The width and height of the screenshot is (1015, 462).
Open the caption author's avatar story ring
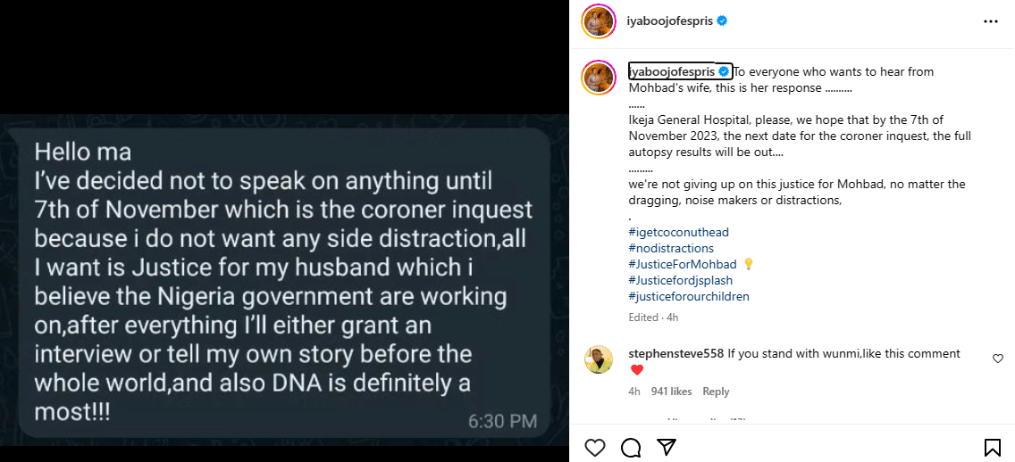[x=599, y=77]
